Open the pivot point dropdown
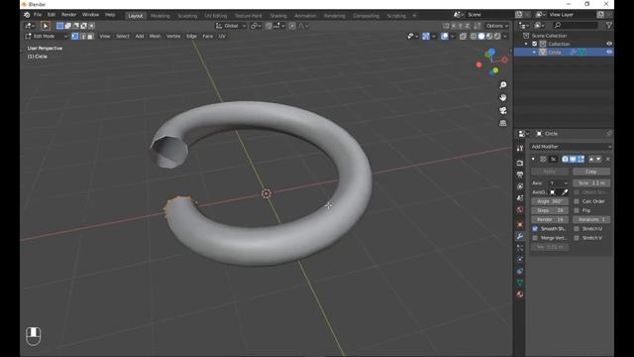 click(x=256, y=26)
